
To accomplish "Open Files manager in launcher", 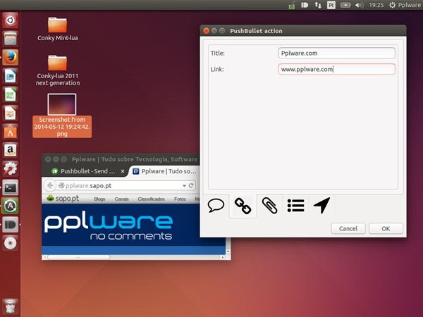I will coord(11,38).
